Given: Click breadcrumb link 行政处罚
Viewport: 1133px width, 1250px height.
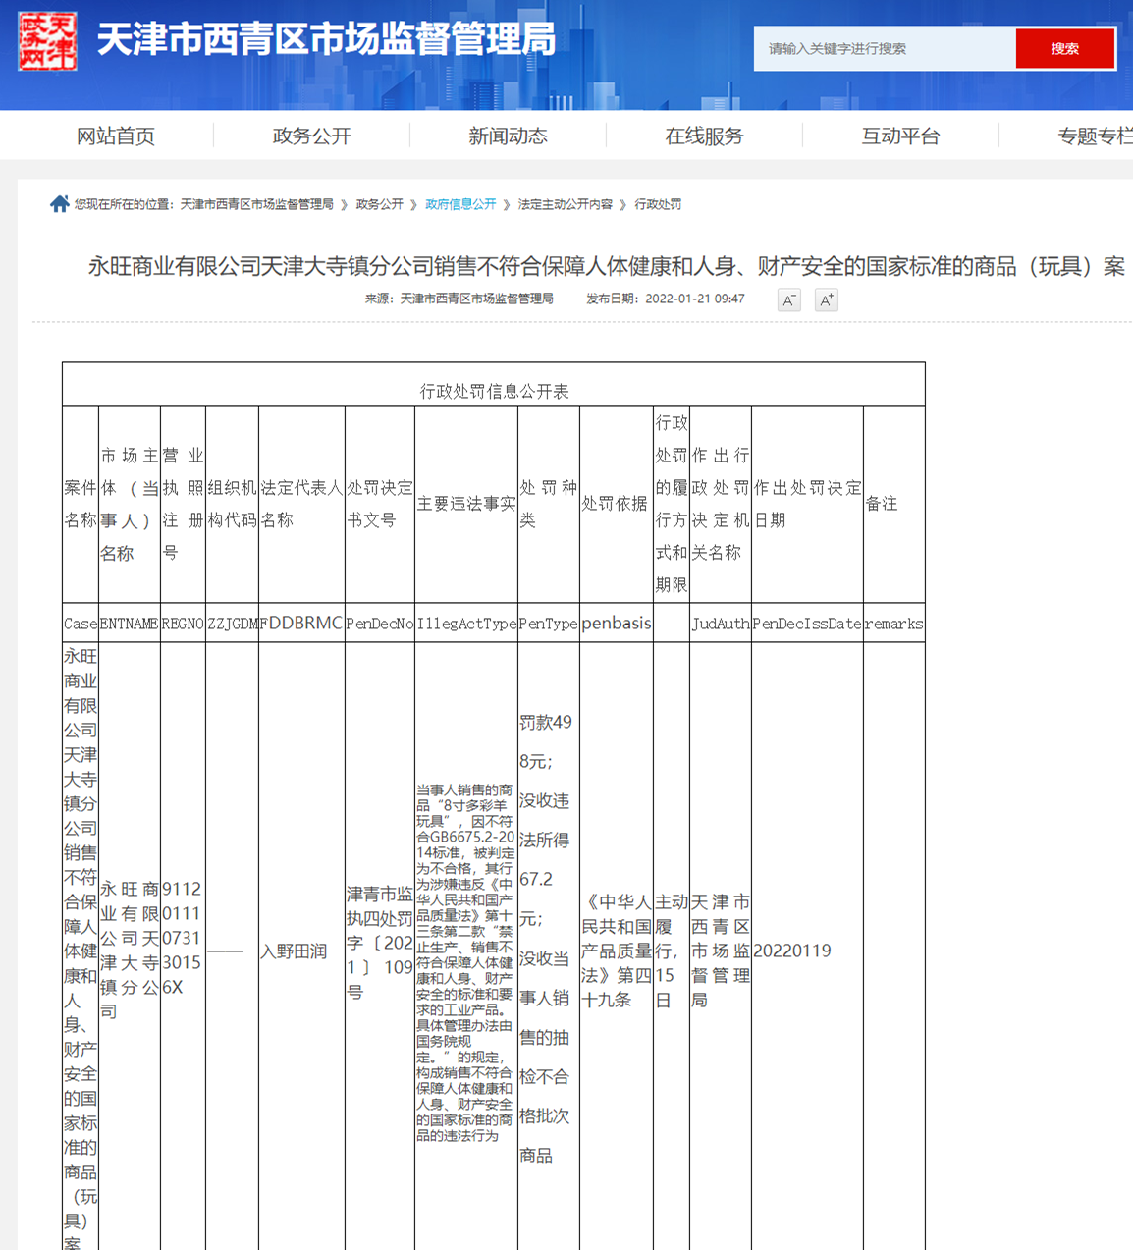Looking at the screenshot, I should pos(658,204).
